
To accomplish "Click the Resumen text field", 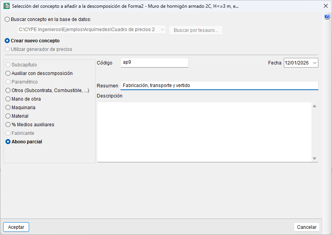I will tap(219, 85).
